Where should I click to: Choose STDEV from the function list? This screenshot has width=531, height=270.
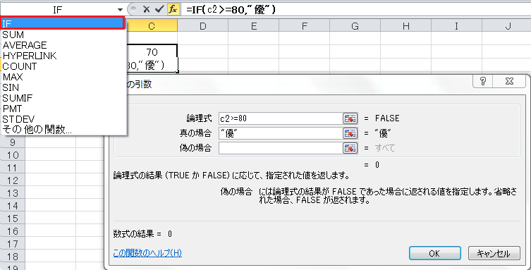tap(63, 119)
